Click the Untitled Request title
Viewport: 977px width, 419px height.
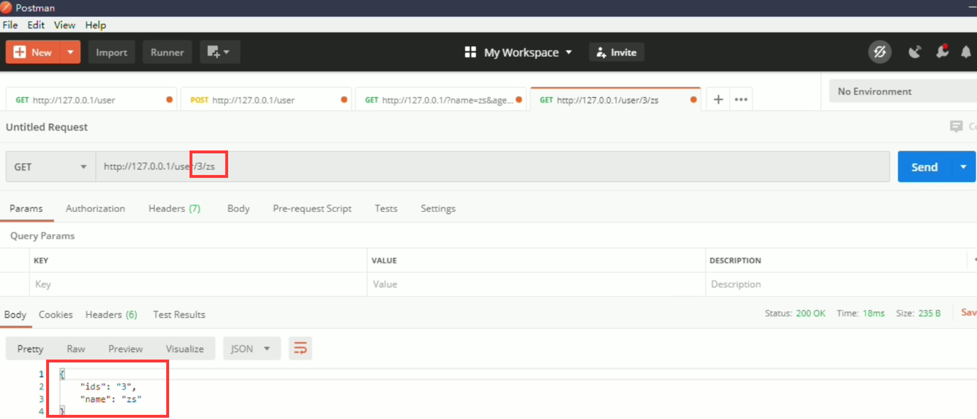47,127
